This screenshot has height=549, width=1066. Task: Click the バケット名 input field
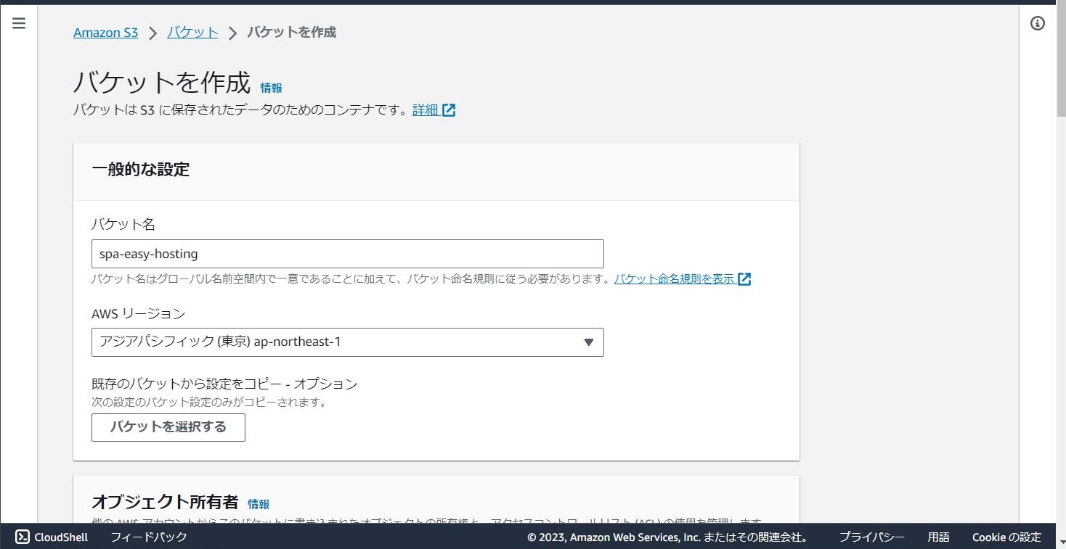(x=348, y=254)
